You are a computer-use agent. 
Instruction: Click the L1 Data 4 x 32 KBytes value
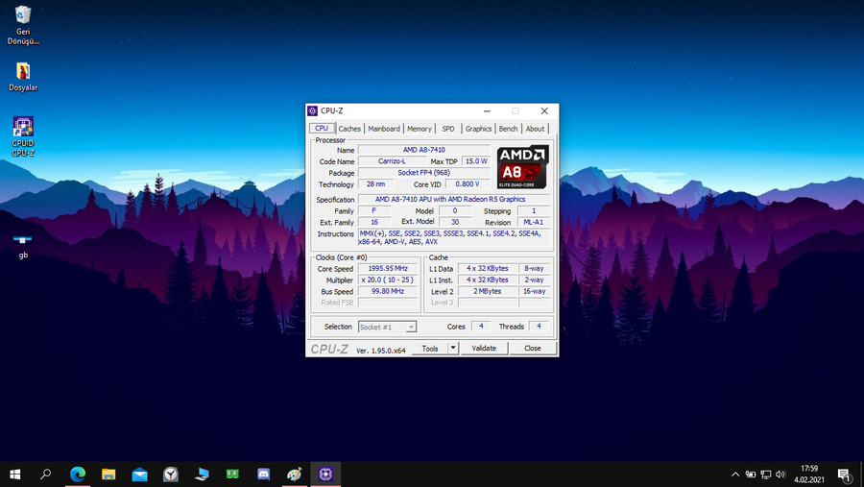(x=487, y=269)
